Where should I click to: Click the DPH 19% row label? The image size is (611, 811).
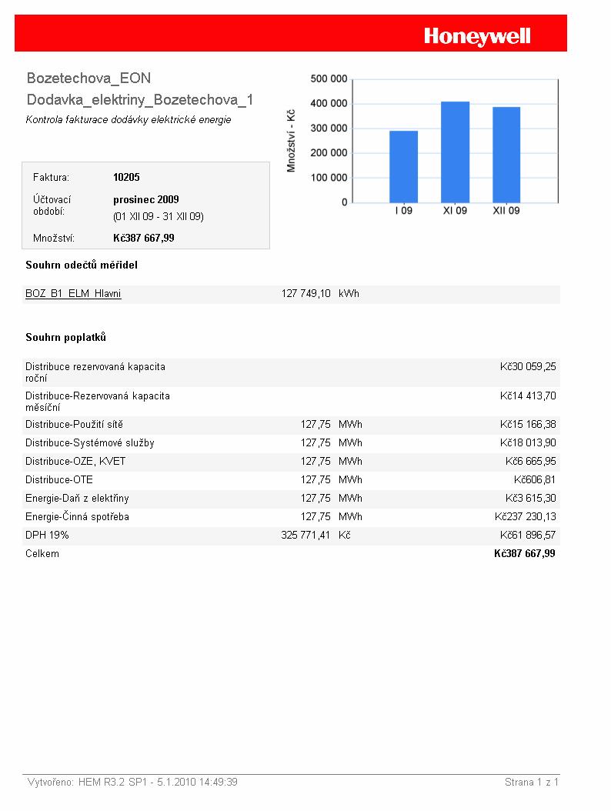pos(47,536)
